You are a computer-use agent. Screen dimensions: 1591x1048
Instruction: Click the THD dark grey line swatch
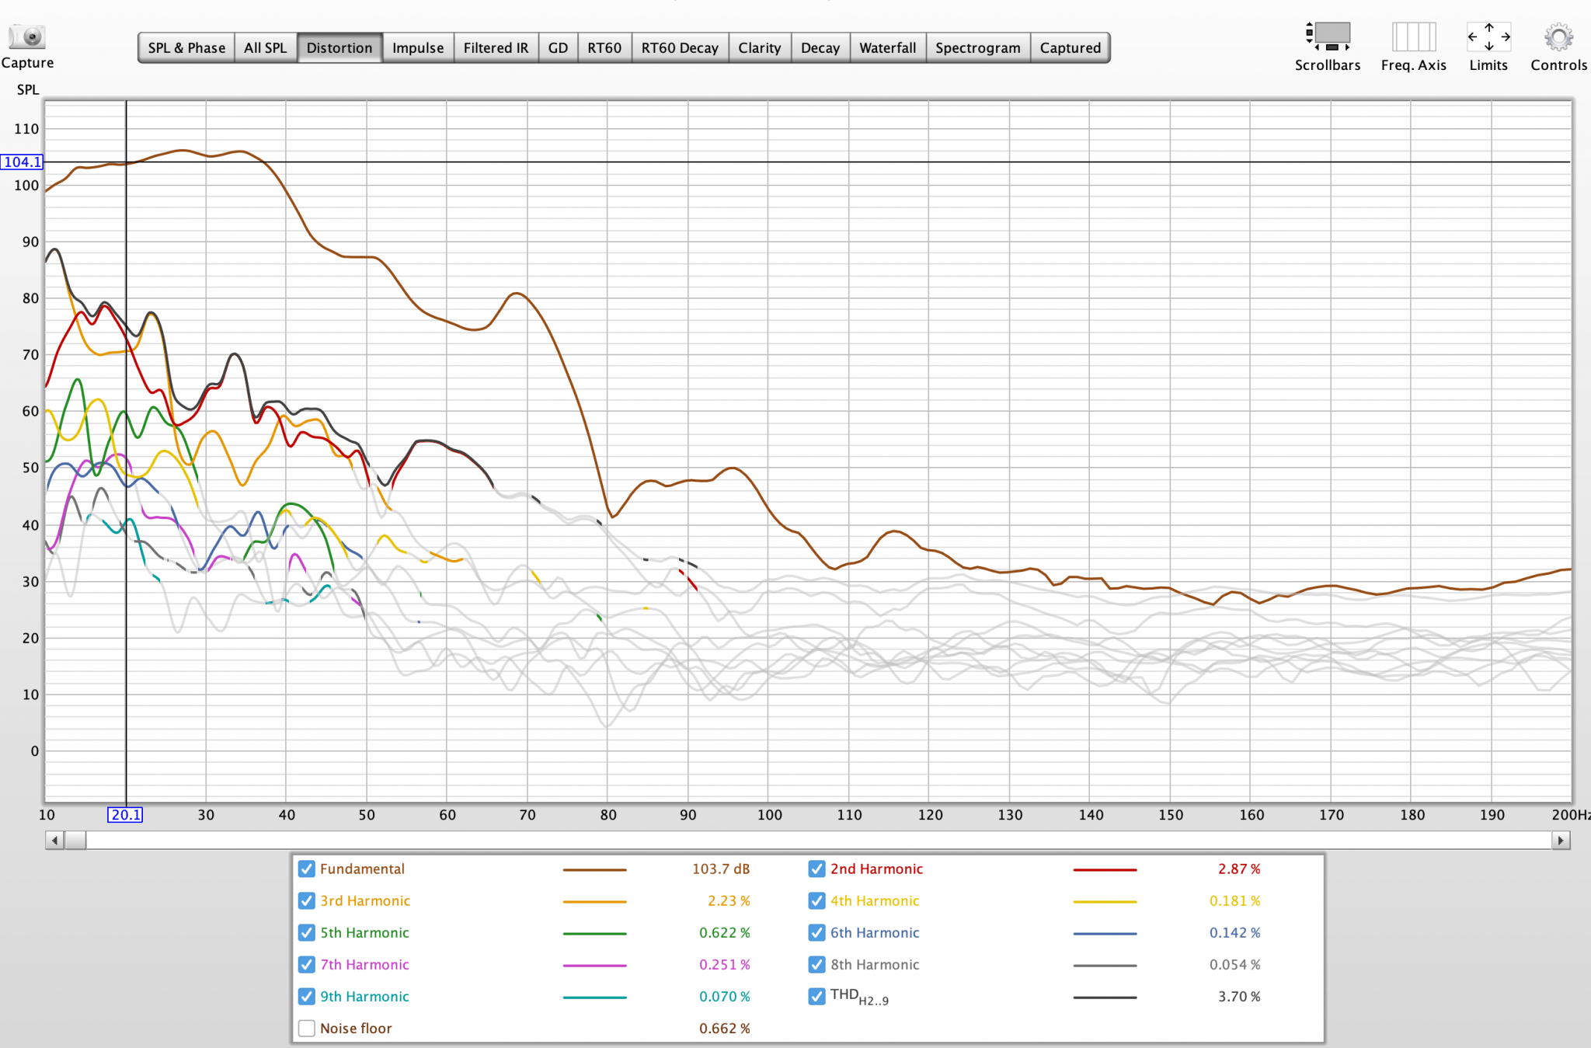pyautogui.click(x=1105, y=998)
